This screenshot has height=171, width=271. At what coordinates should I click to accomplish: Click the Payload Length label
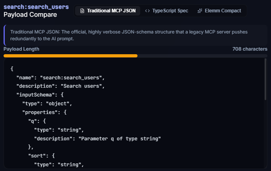pos(21,49)
